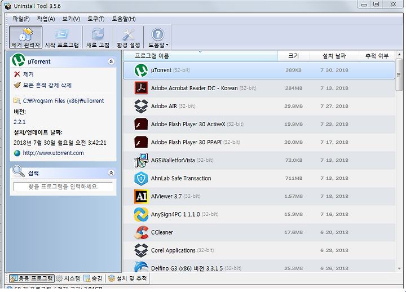Select the AGSWalletforVista row
The width and height of the screenshot is (406, 292).
pyautogui.click(x=259, y=160)
